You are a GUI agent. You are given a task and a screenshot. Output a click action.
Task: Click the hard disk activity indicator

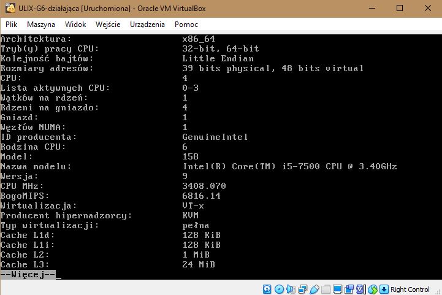coord(267,289)
